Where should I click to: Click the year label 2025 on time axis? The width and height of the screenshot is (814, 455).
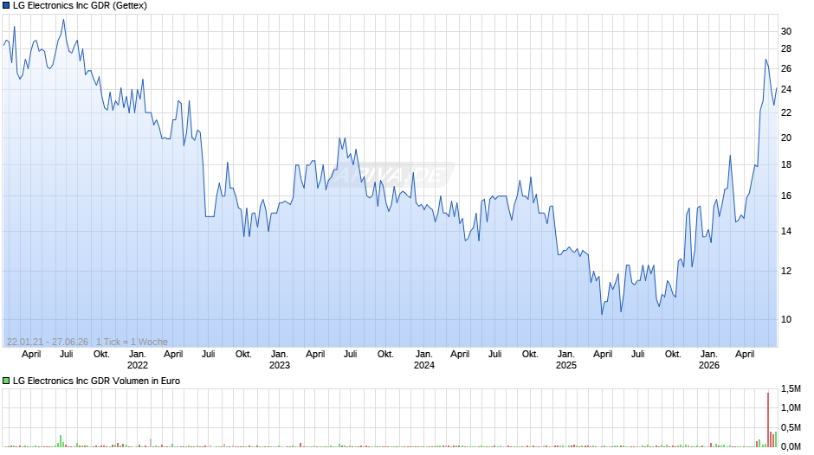[566, 365]
